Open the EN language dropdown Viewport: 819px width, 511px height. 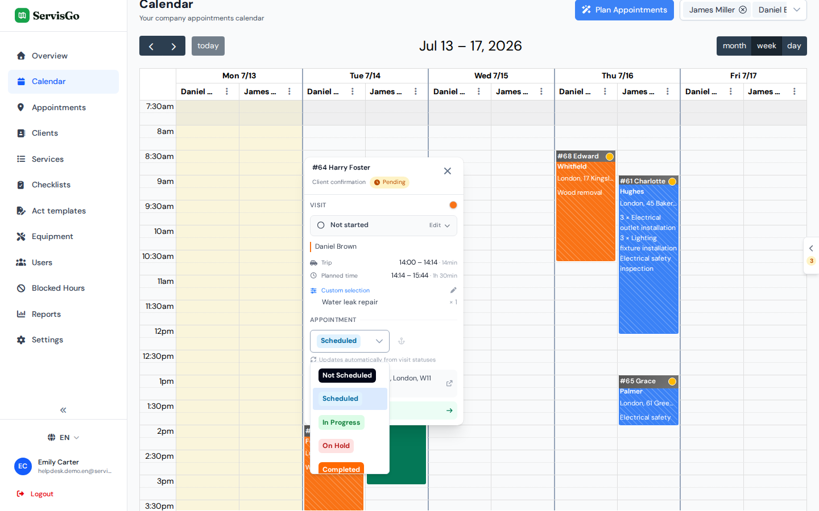(x=63, y=437)
